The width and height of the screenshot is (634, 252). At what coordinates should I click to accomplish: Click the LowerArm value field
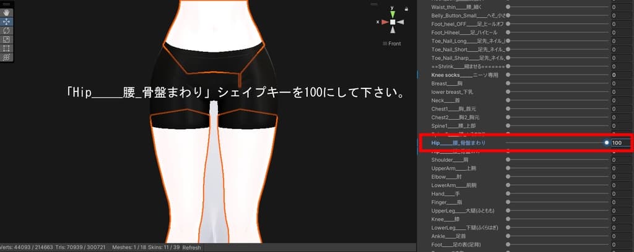tap(621, 185)
